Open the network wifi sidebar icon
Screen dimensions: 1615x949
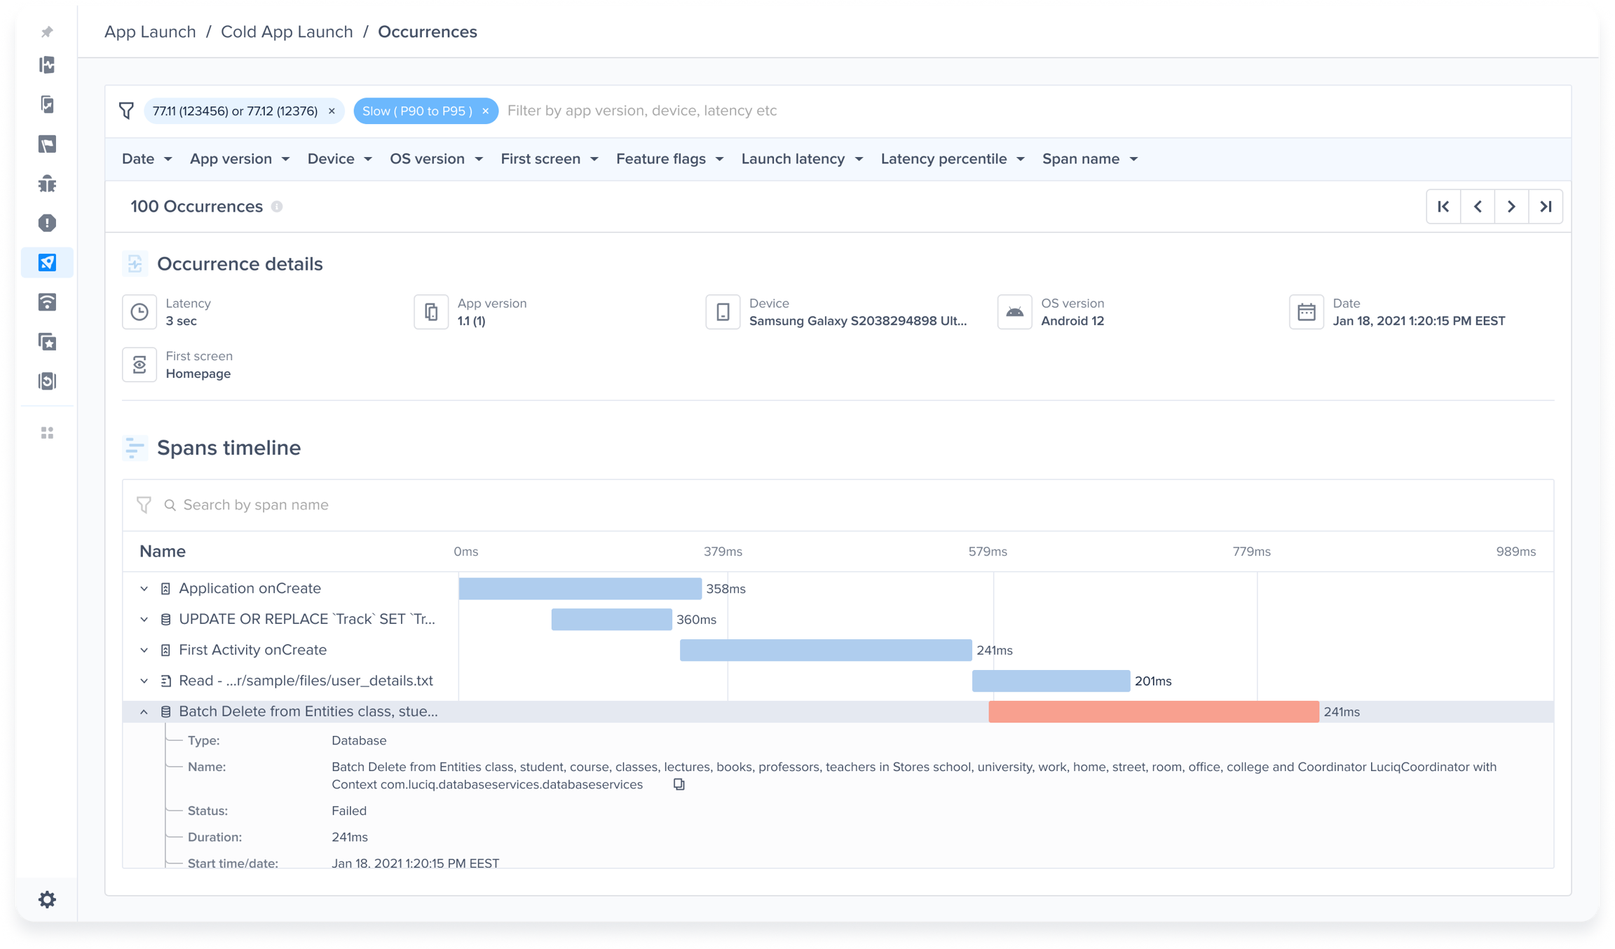(x=47, y=302)
